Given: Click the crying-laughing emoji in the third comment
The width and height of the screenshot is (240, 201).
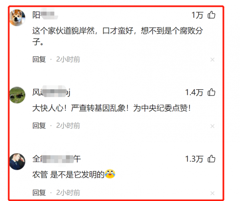Looking at the screenshot, I should click(x=110, y=174).
